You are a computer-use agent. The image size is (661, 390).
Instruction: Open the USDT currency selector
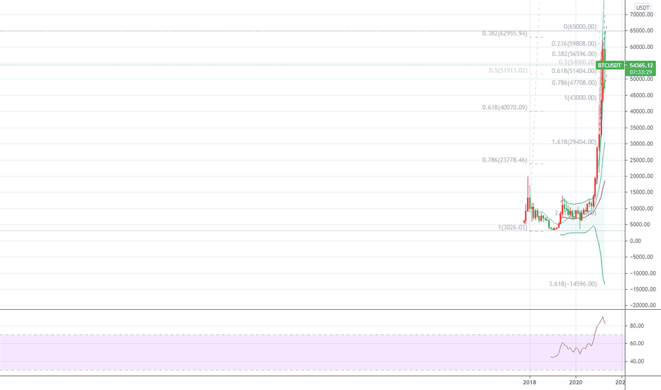643,8
